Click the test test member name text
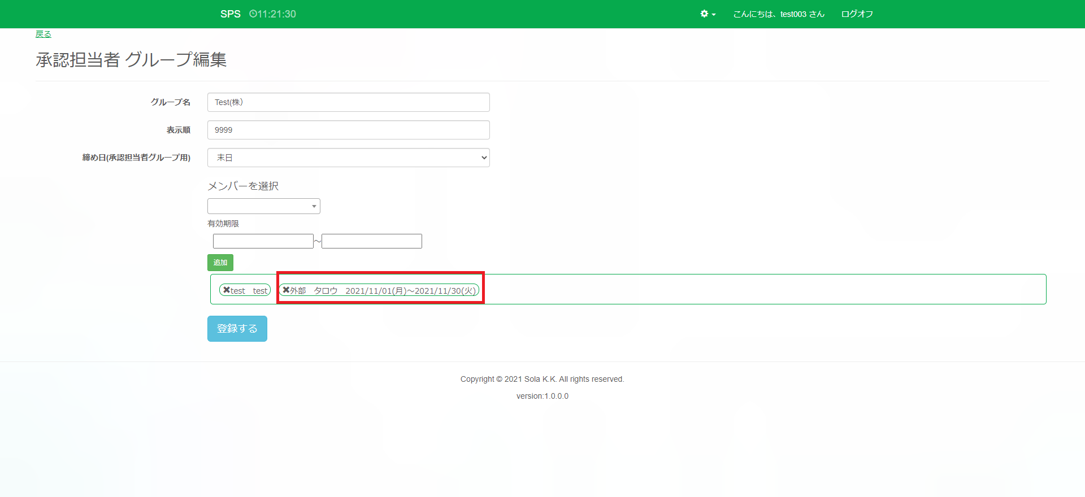The height and width of the screenshot is (497, 1085). pyautogui.click(x=249, y=291)
